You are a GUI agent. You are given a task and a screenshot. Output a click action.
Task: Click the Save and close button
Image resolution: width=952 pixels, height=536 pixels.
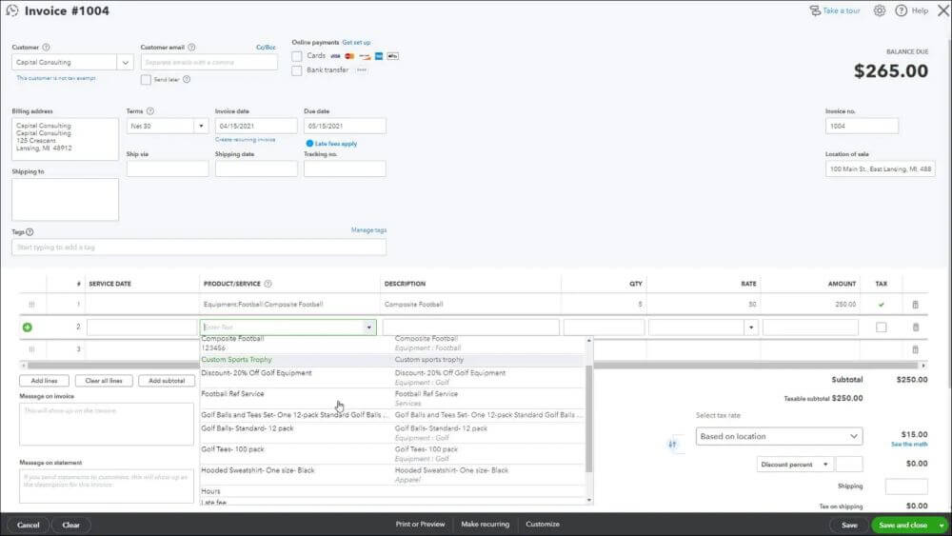click(x=902, y=526)
